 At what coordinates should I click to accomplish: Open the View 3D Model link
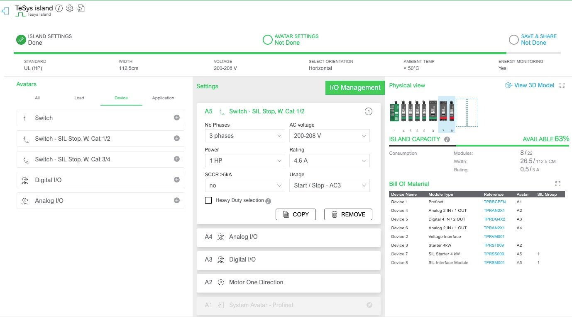click(x=534, y=85)
